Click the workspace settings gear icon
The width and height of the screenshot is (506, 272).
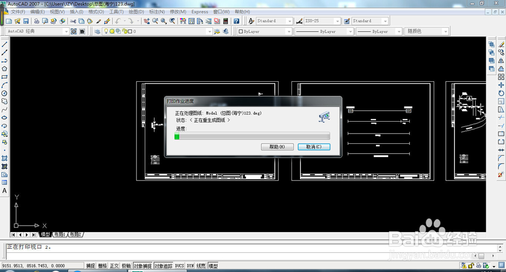[73, 31]
